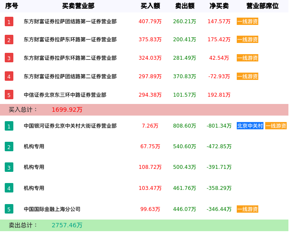
Task: Click 一线游资 tag on 拉萨团结路第一 row
Action: point(248,21)
